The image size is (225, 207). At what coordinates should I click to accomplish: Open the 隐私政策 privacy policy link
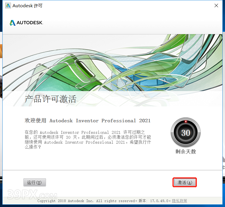click(x=180, y=201)
